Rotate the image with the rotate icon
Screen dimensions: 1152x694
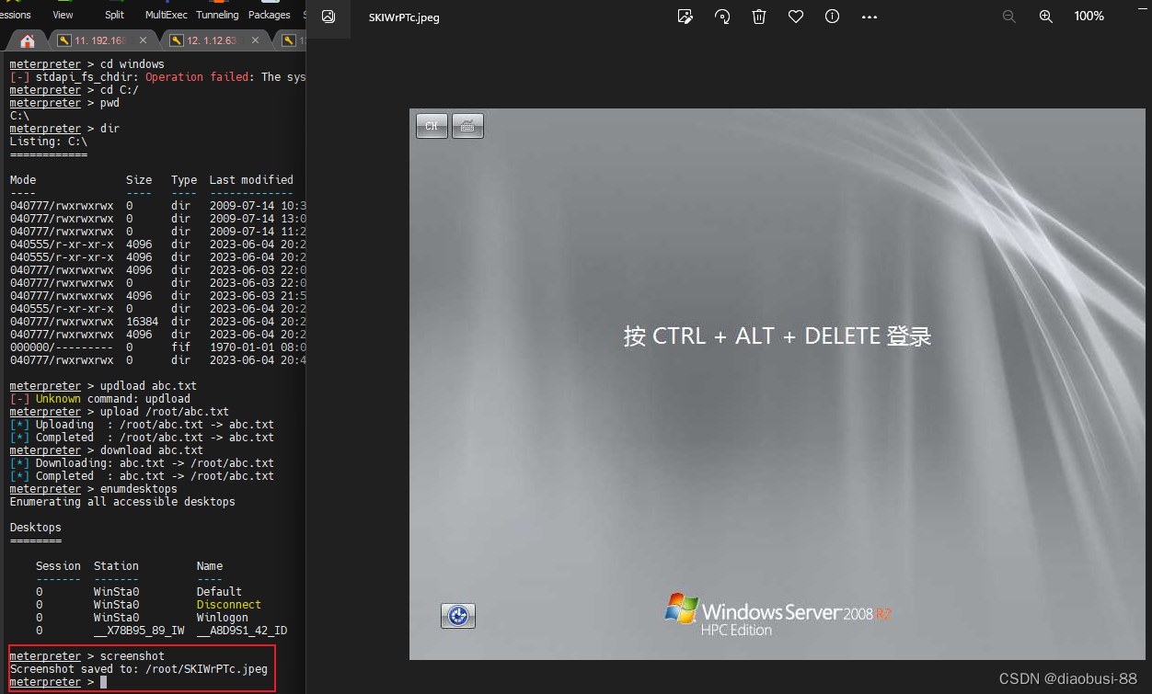pos(722,17)
